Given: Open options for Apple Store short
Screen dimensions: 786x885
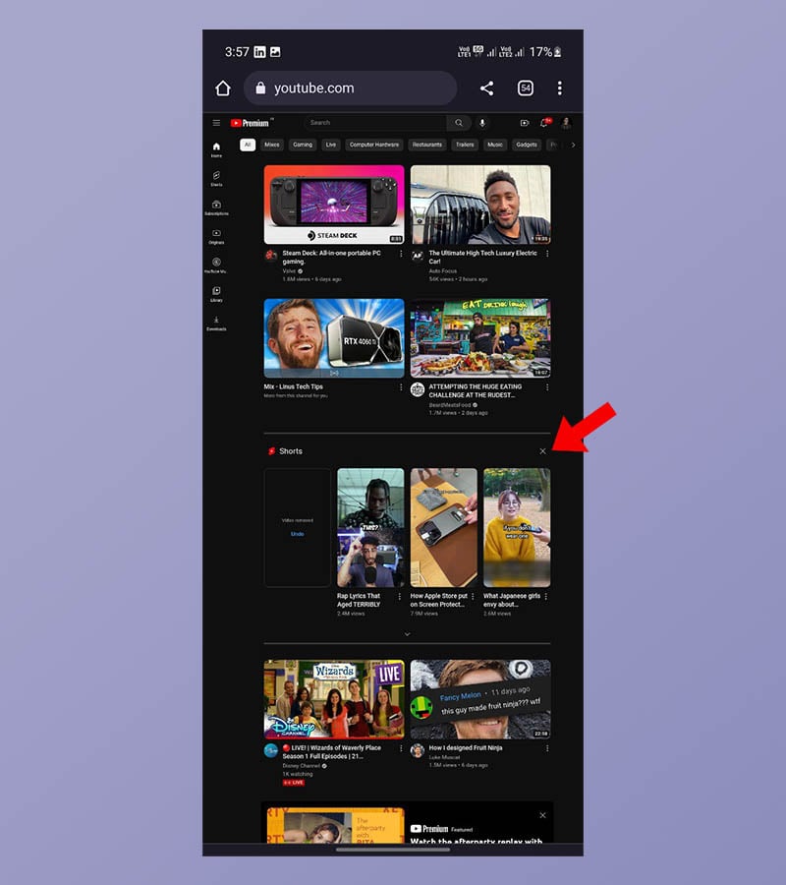Looking at the screenshot, I should click(473, 597).
